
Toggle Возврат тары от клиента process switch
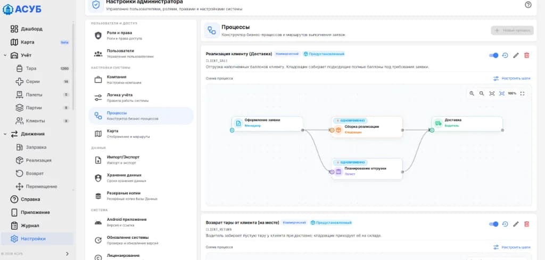pyautogui.click(x=493, y=224)
